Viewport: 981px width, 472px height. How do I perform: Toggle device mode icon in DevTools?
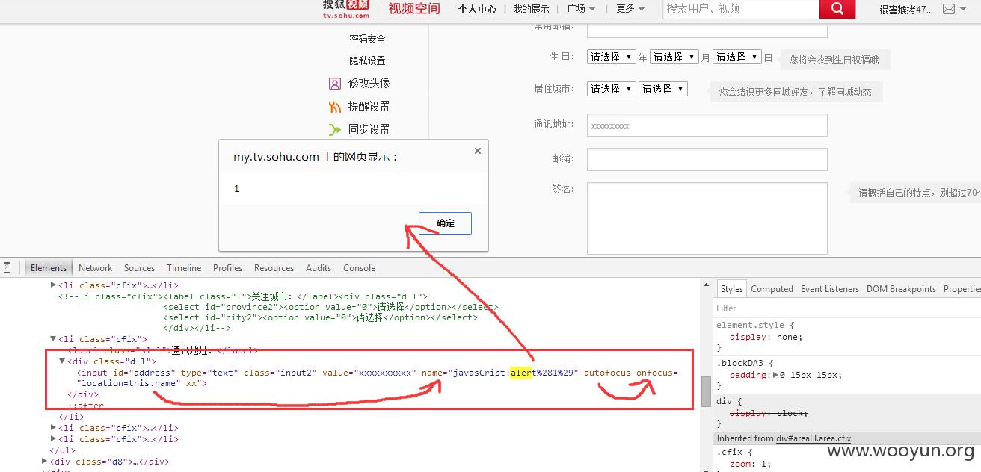pyautogui.click(x=7, y=268)
